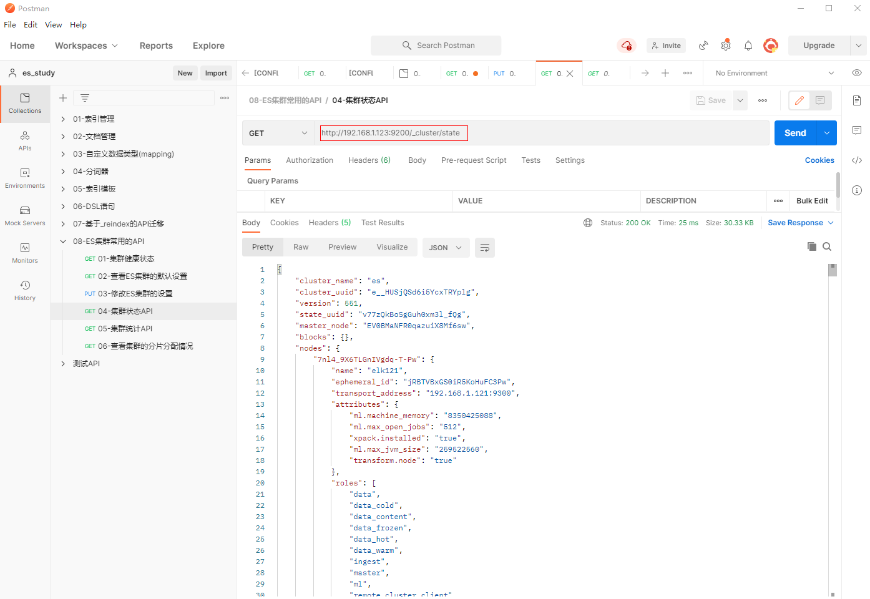Click the response body vertical scrollbar
Viewport: 870px width, 599px height.
(832, 270)
